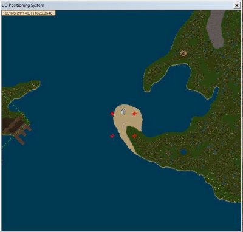Select the red marker on the island's west shore

112,114
